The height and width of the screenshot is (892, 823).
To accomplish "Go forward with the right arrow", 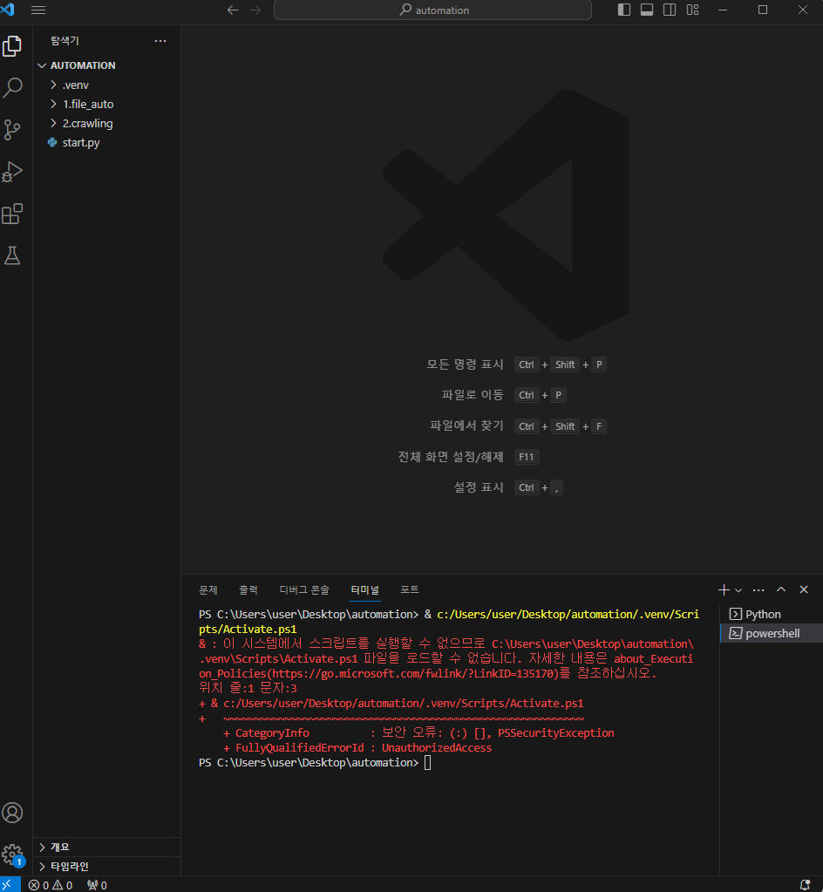I will 255,10.
